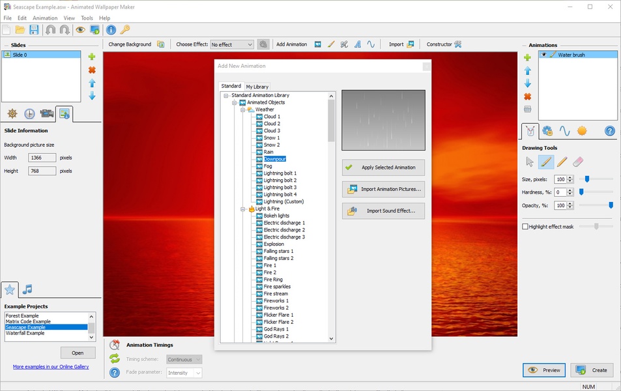Select the Eraser drawing tool
The height and width of the screenshot is (391, 621).
[x=577, y=162]
